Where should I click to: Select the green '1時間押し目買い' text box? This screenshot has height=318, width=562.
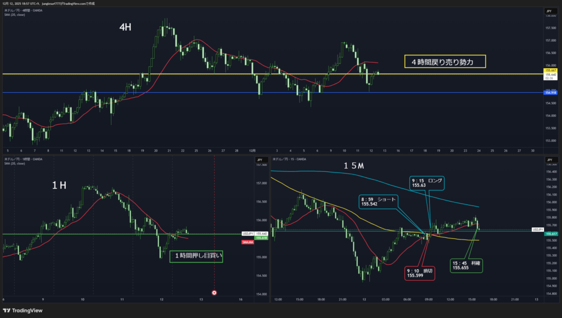[x=196, y=255]
